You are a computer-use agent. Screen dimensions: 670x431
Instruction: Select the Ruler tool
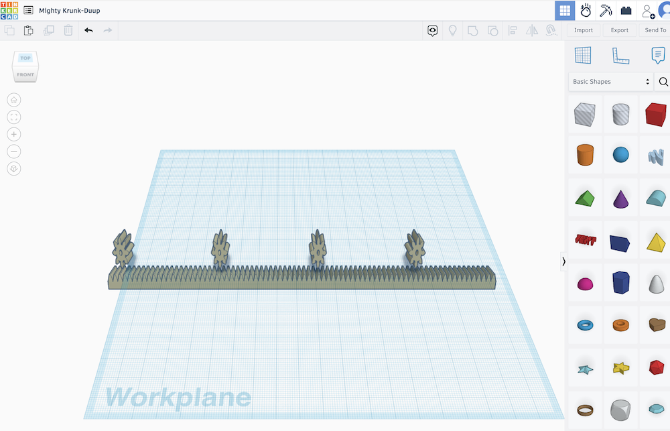621,56
